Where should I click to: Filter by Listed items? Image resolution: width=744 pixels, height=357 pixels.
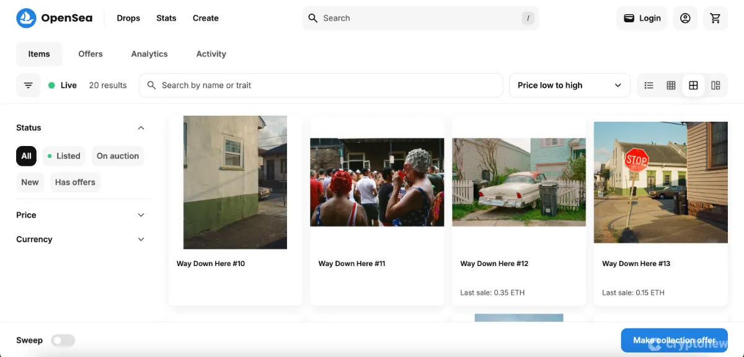[x=63, y=156]
